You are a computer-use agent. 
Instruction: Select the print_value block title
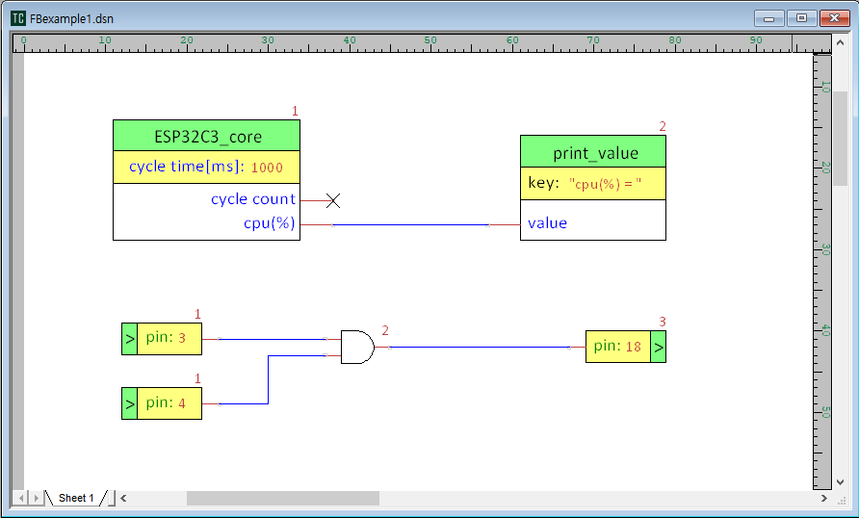(x=595, y=153)
